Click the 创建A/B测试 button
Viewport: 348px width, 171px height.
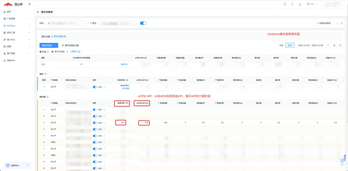tap(324, 23)
